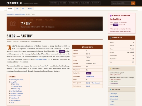The height and width of the screenshot is (106, 142).
Task: Click Survival "The Long Dry" challenge text
Action: [x=117, y=73]
